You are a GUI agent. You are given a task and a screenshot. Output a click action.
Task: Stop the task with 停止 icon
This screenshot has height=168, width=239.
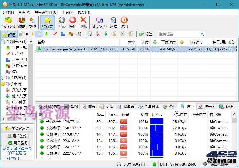point(73,22)
